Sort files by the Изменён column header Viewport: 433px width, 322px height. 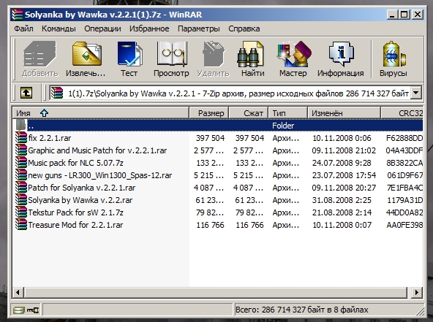[344, 113]
